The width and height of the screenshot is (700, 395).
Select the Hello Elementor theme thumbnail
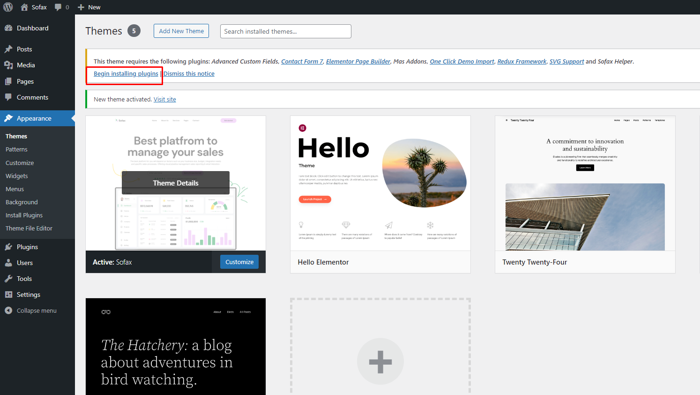(380, 183)
